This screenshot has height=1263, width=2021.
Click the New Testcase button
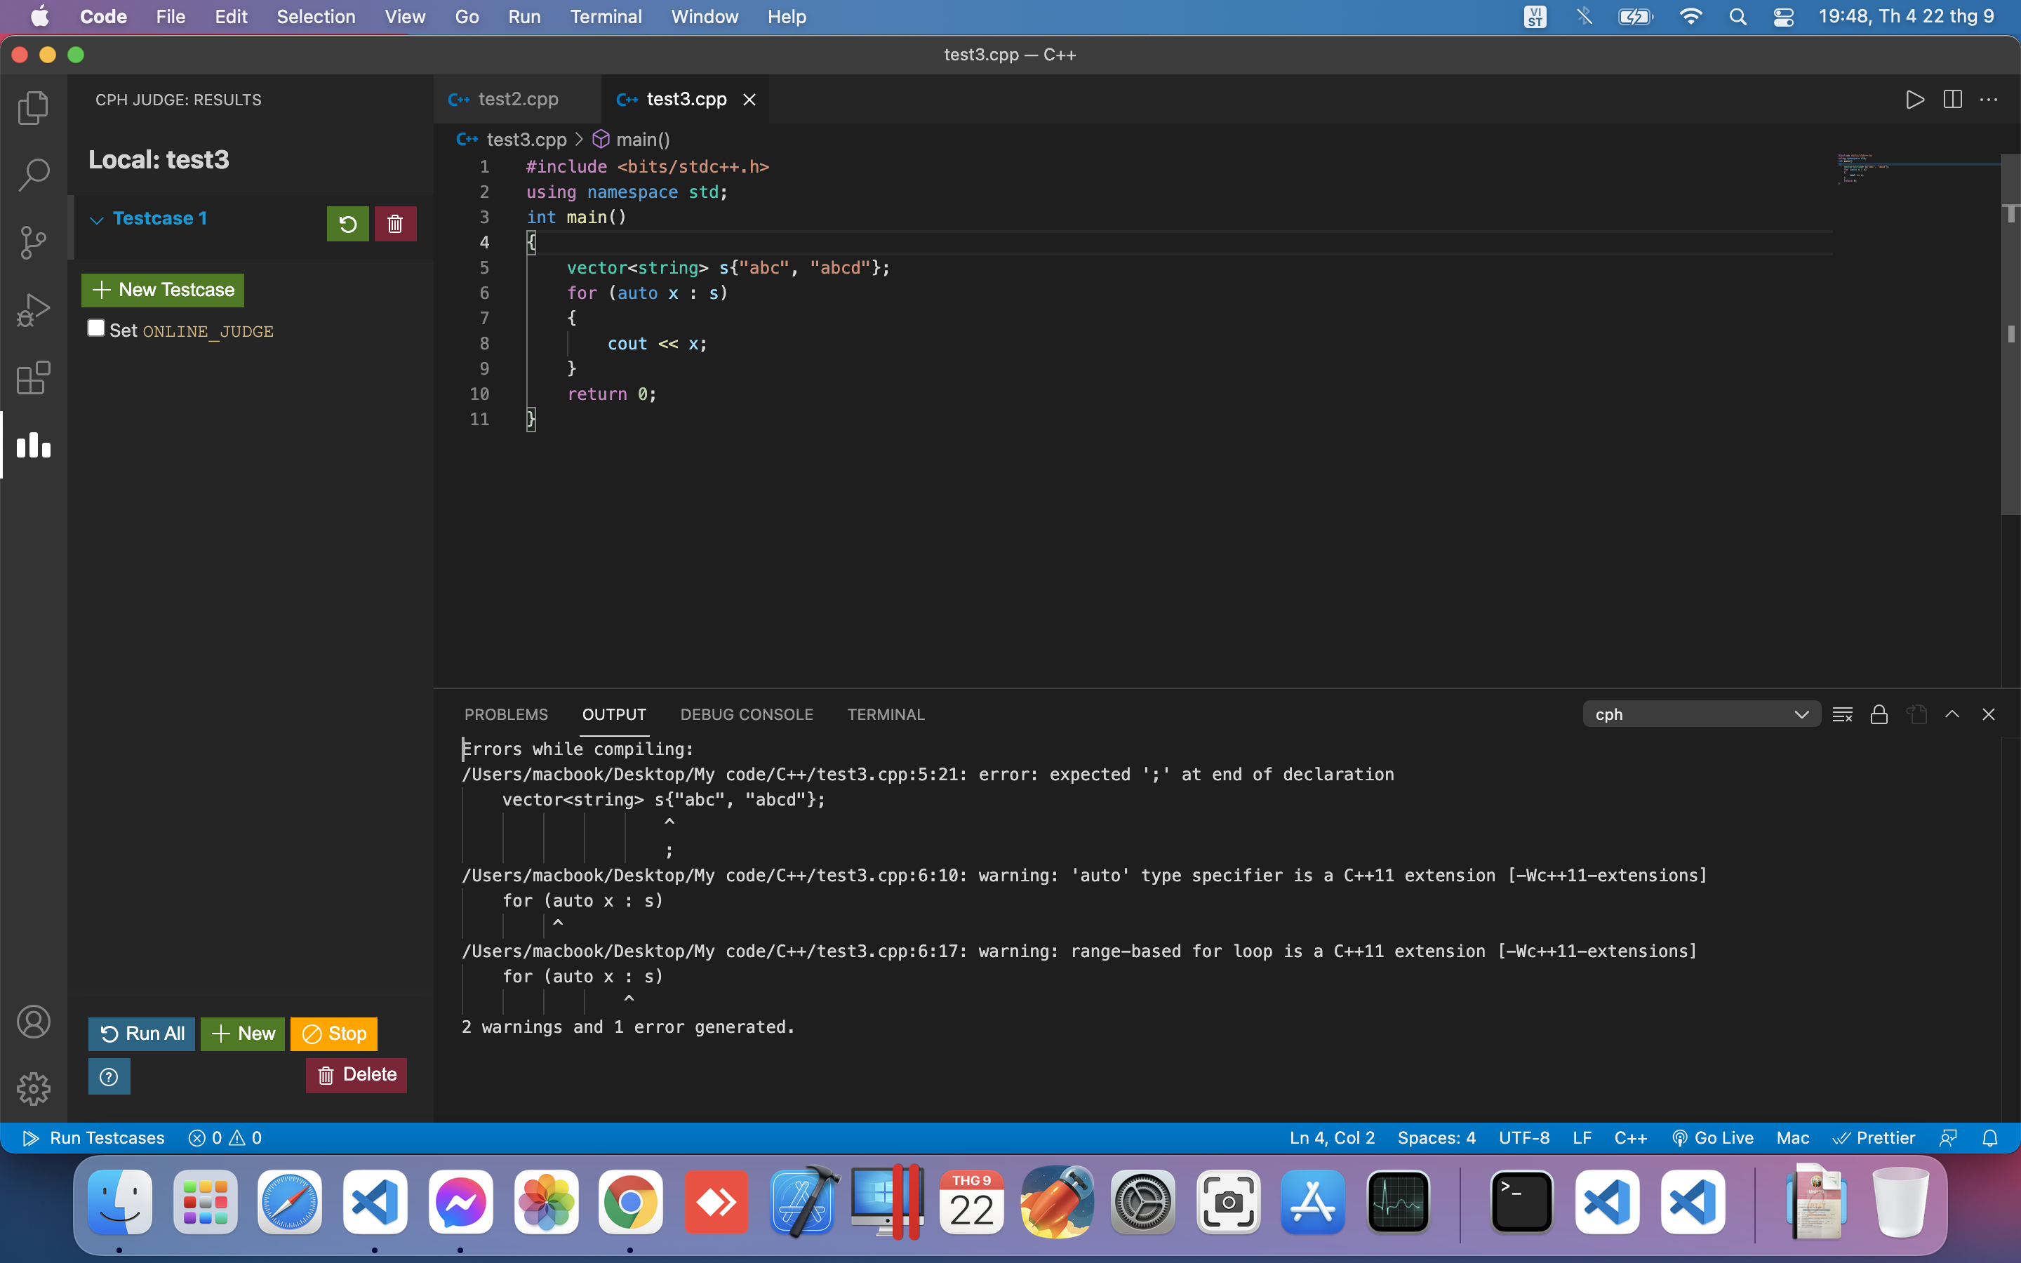point(163,290)
